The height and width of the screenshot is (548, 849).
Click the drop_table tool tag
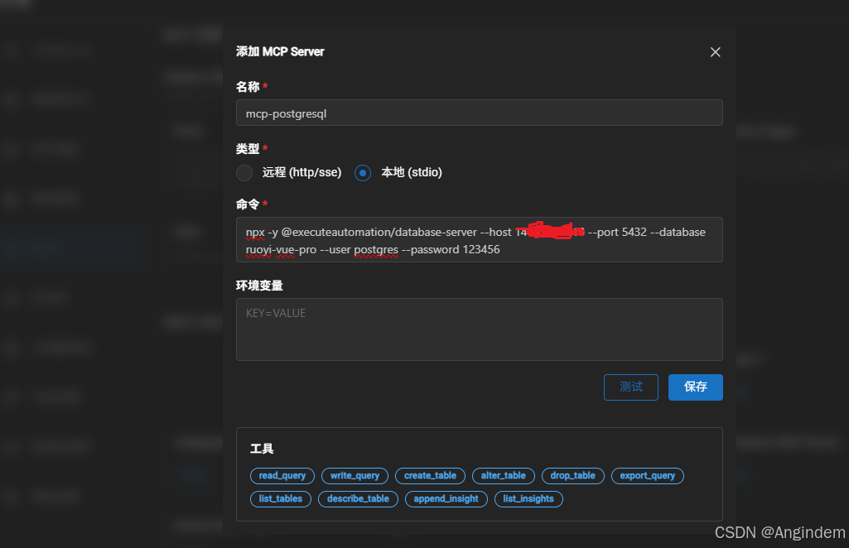tap(573, 475)
